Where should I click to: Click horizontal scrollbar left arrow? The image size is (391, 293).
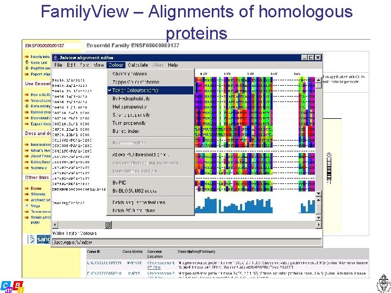(55, 225)
